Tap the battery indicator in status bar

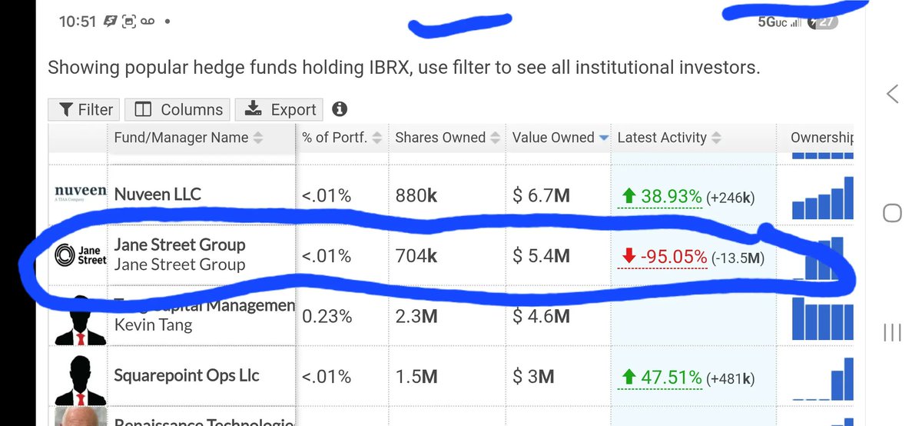pos(821,22)
